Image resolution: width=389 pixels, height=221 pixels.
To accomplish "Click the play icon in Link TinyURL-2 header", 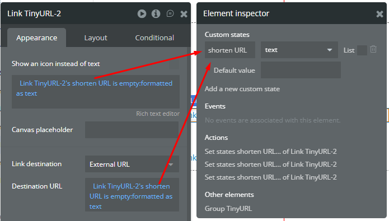I will tap(142, 13).
